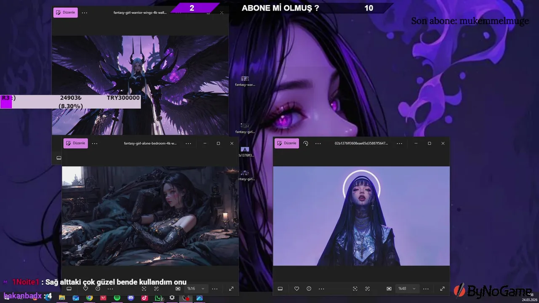Click Düzenle in the warrior-wings photo window
Screen dimensions: 539x303
click(65, 13)
